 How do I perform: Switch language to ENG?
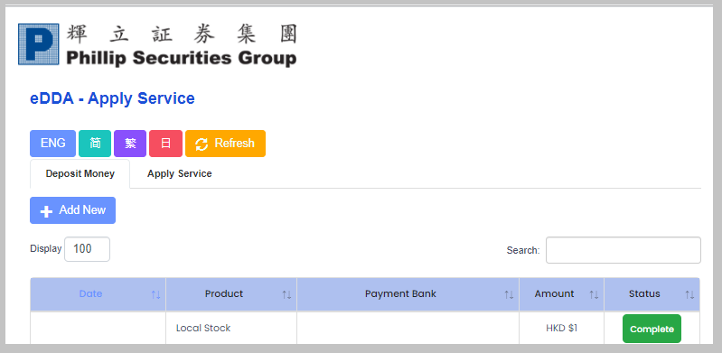(x=53, y=144)
